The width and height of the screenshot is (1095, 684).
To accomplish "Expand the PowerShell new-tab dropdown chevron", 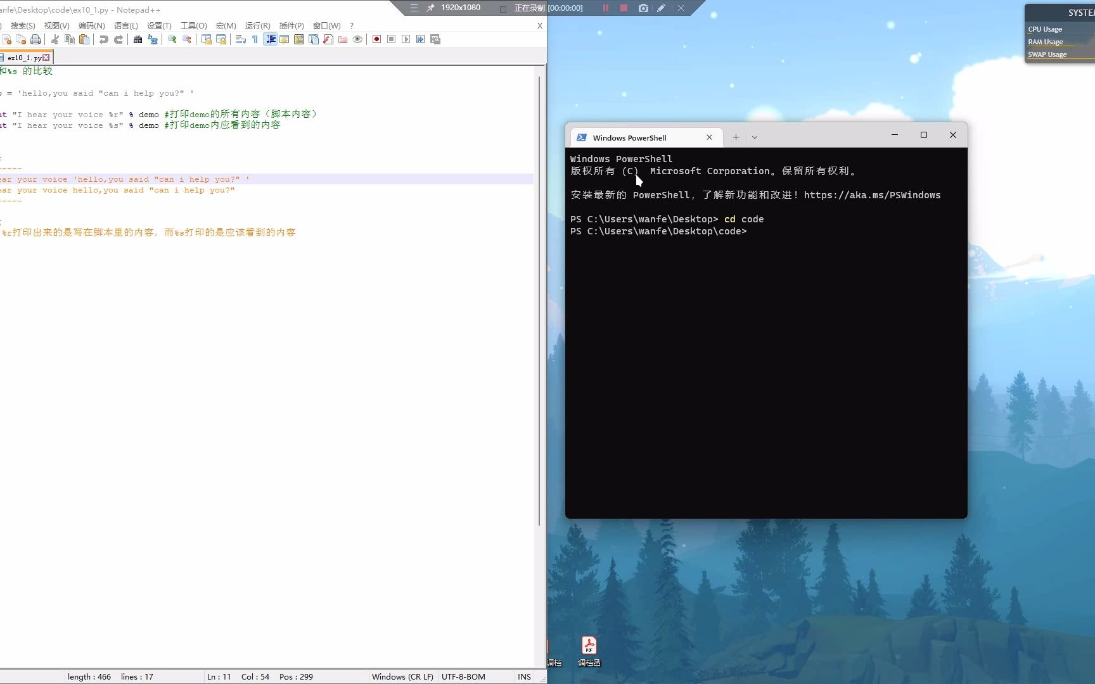I will point(754,137).
